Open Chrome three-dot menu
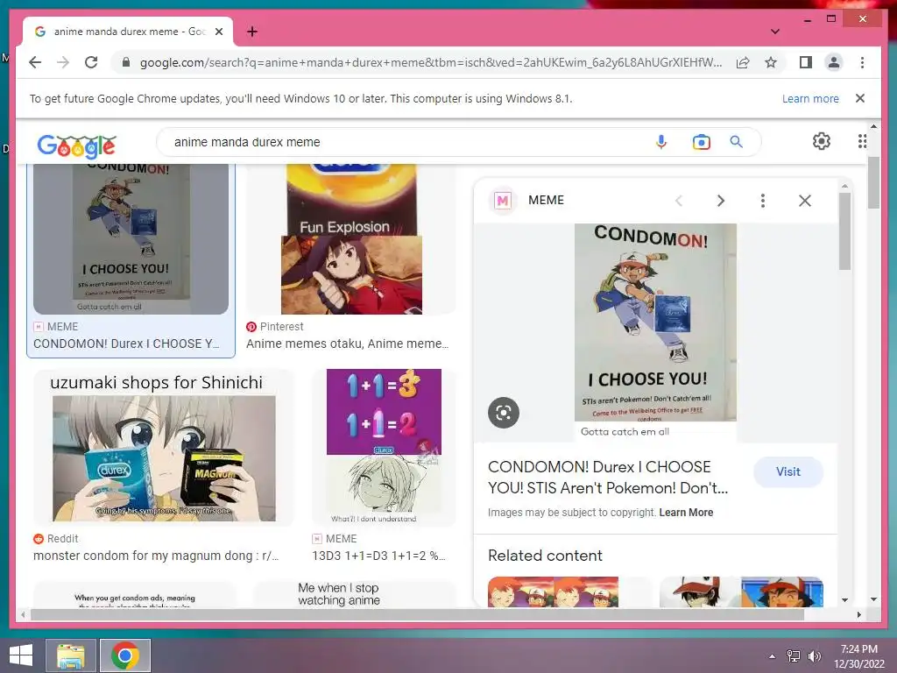Image resolution: width=897 pixels, height=673 pixels. 862,62
